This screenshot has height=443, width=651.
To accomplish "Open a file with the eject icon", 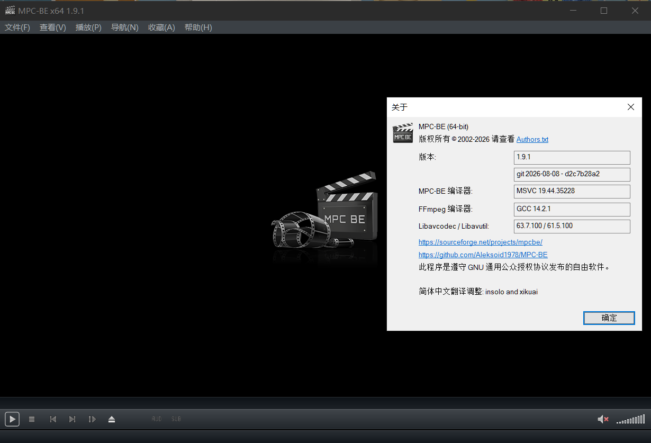I will click(112, 419).
